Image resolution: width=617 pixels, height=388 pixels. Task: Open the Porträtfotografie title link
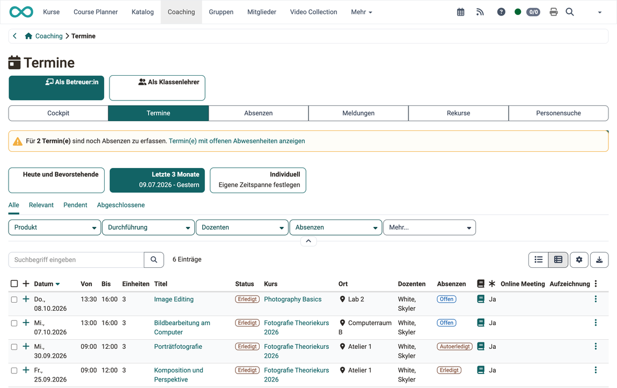click(178, 346)
